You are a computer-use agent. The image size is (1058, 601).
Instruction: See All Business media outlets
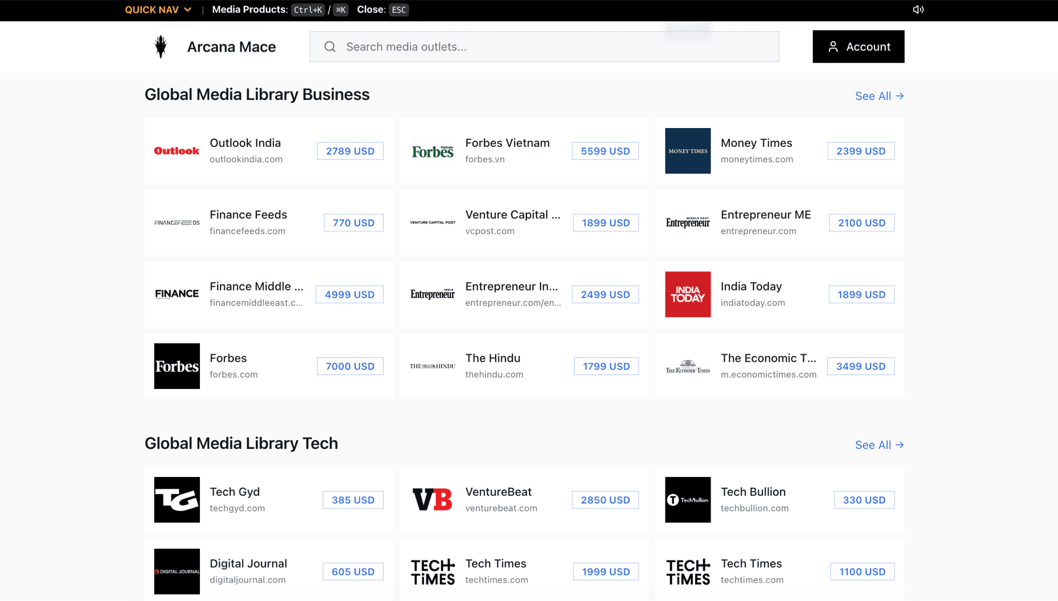pyautogui.click(x=879, y=96)
